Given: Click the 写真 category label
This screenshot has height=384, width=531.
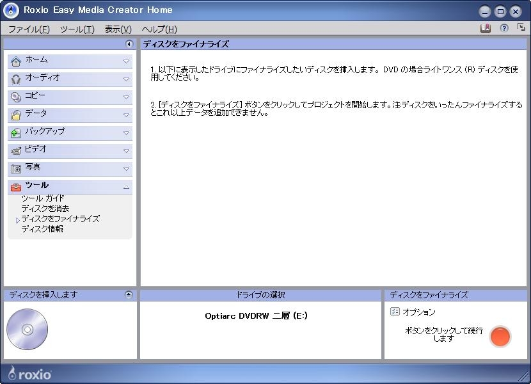Looking at the screenshot, I should click(x=33, y=167).
